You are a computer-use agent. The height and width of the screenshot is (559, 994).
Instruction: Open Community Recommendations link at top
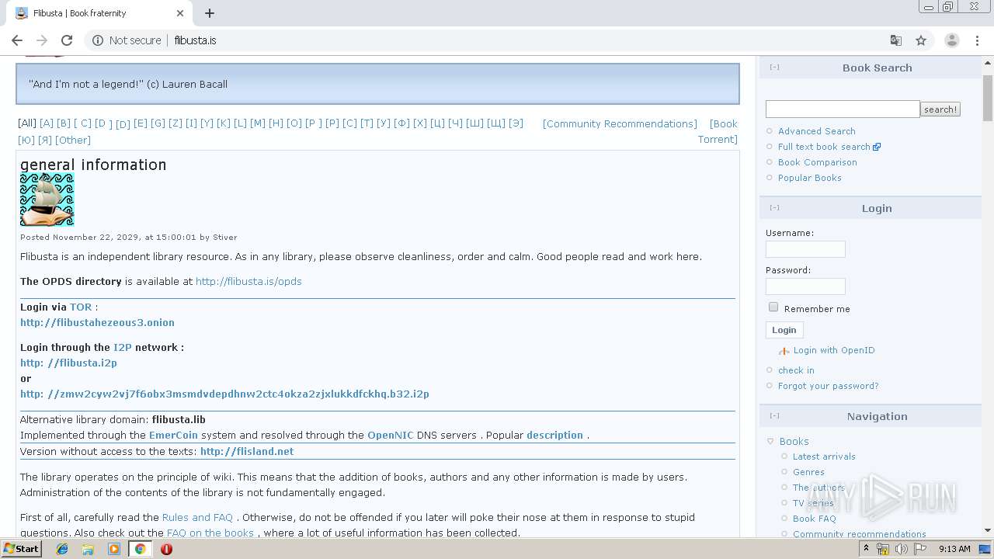click(620, 123)
